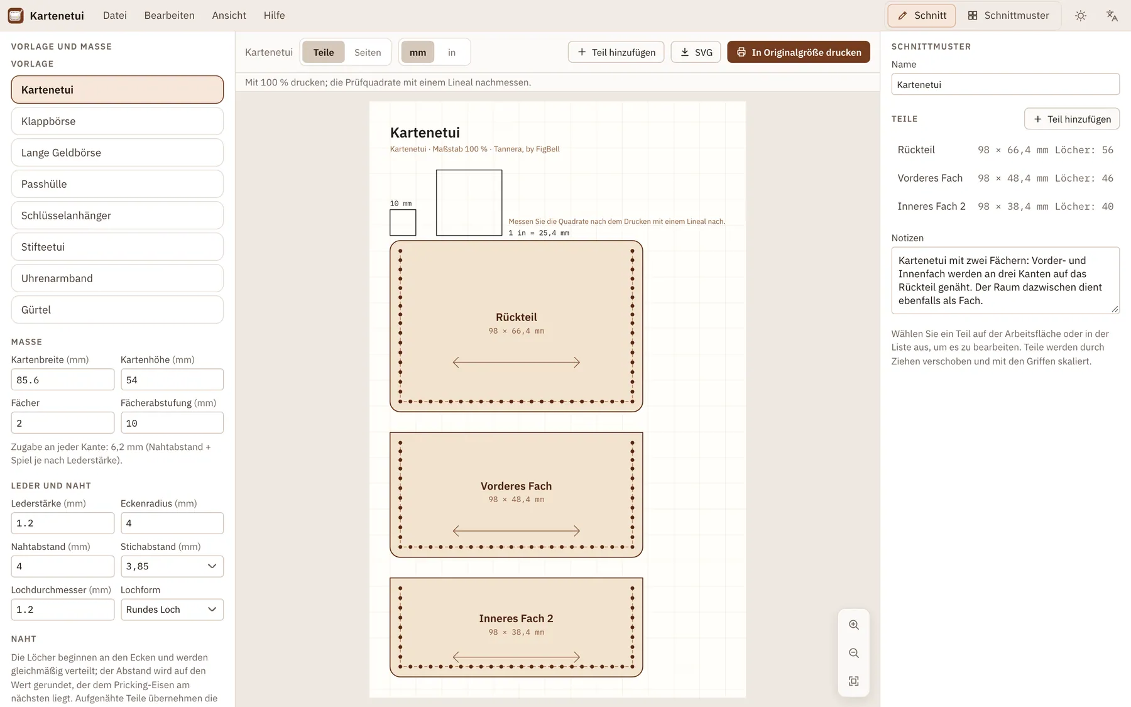1131x707 pixels.
Task: Show the Seiten page view
Action: (368, 52)
